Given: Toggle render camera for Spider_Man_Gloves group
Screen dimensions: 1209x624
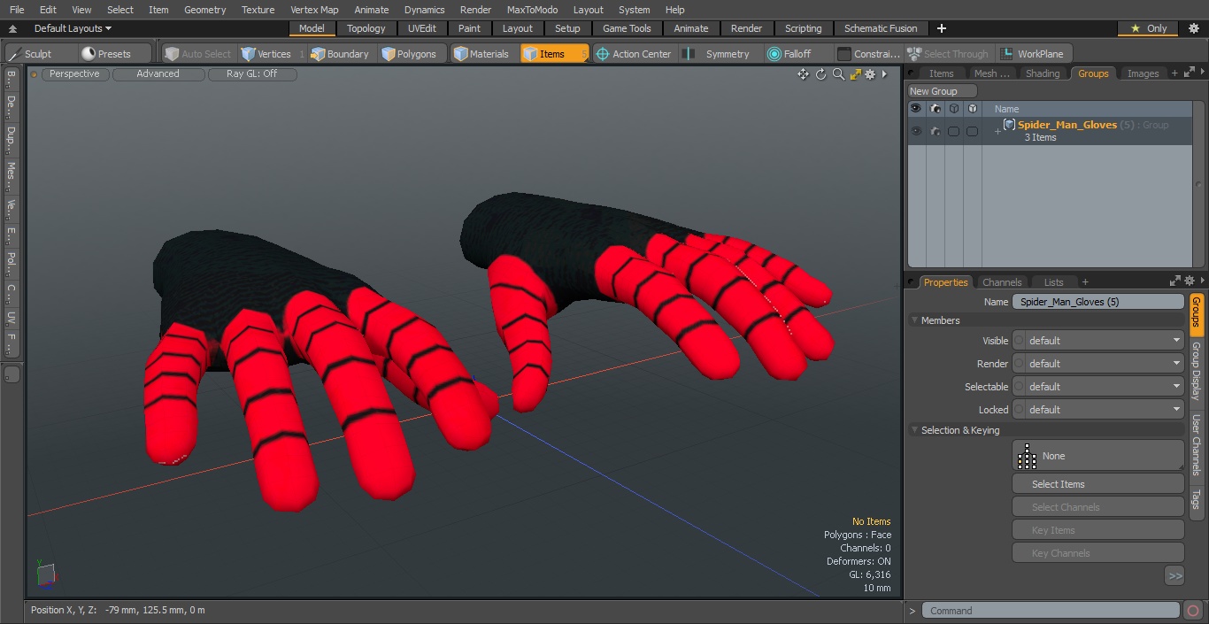Looking at the screenshot, I should pos(935,131).
